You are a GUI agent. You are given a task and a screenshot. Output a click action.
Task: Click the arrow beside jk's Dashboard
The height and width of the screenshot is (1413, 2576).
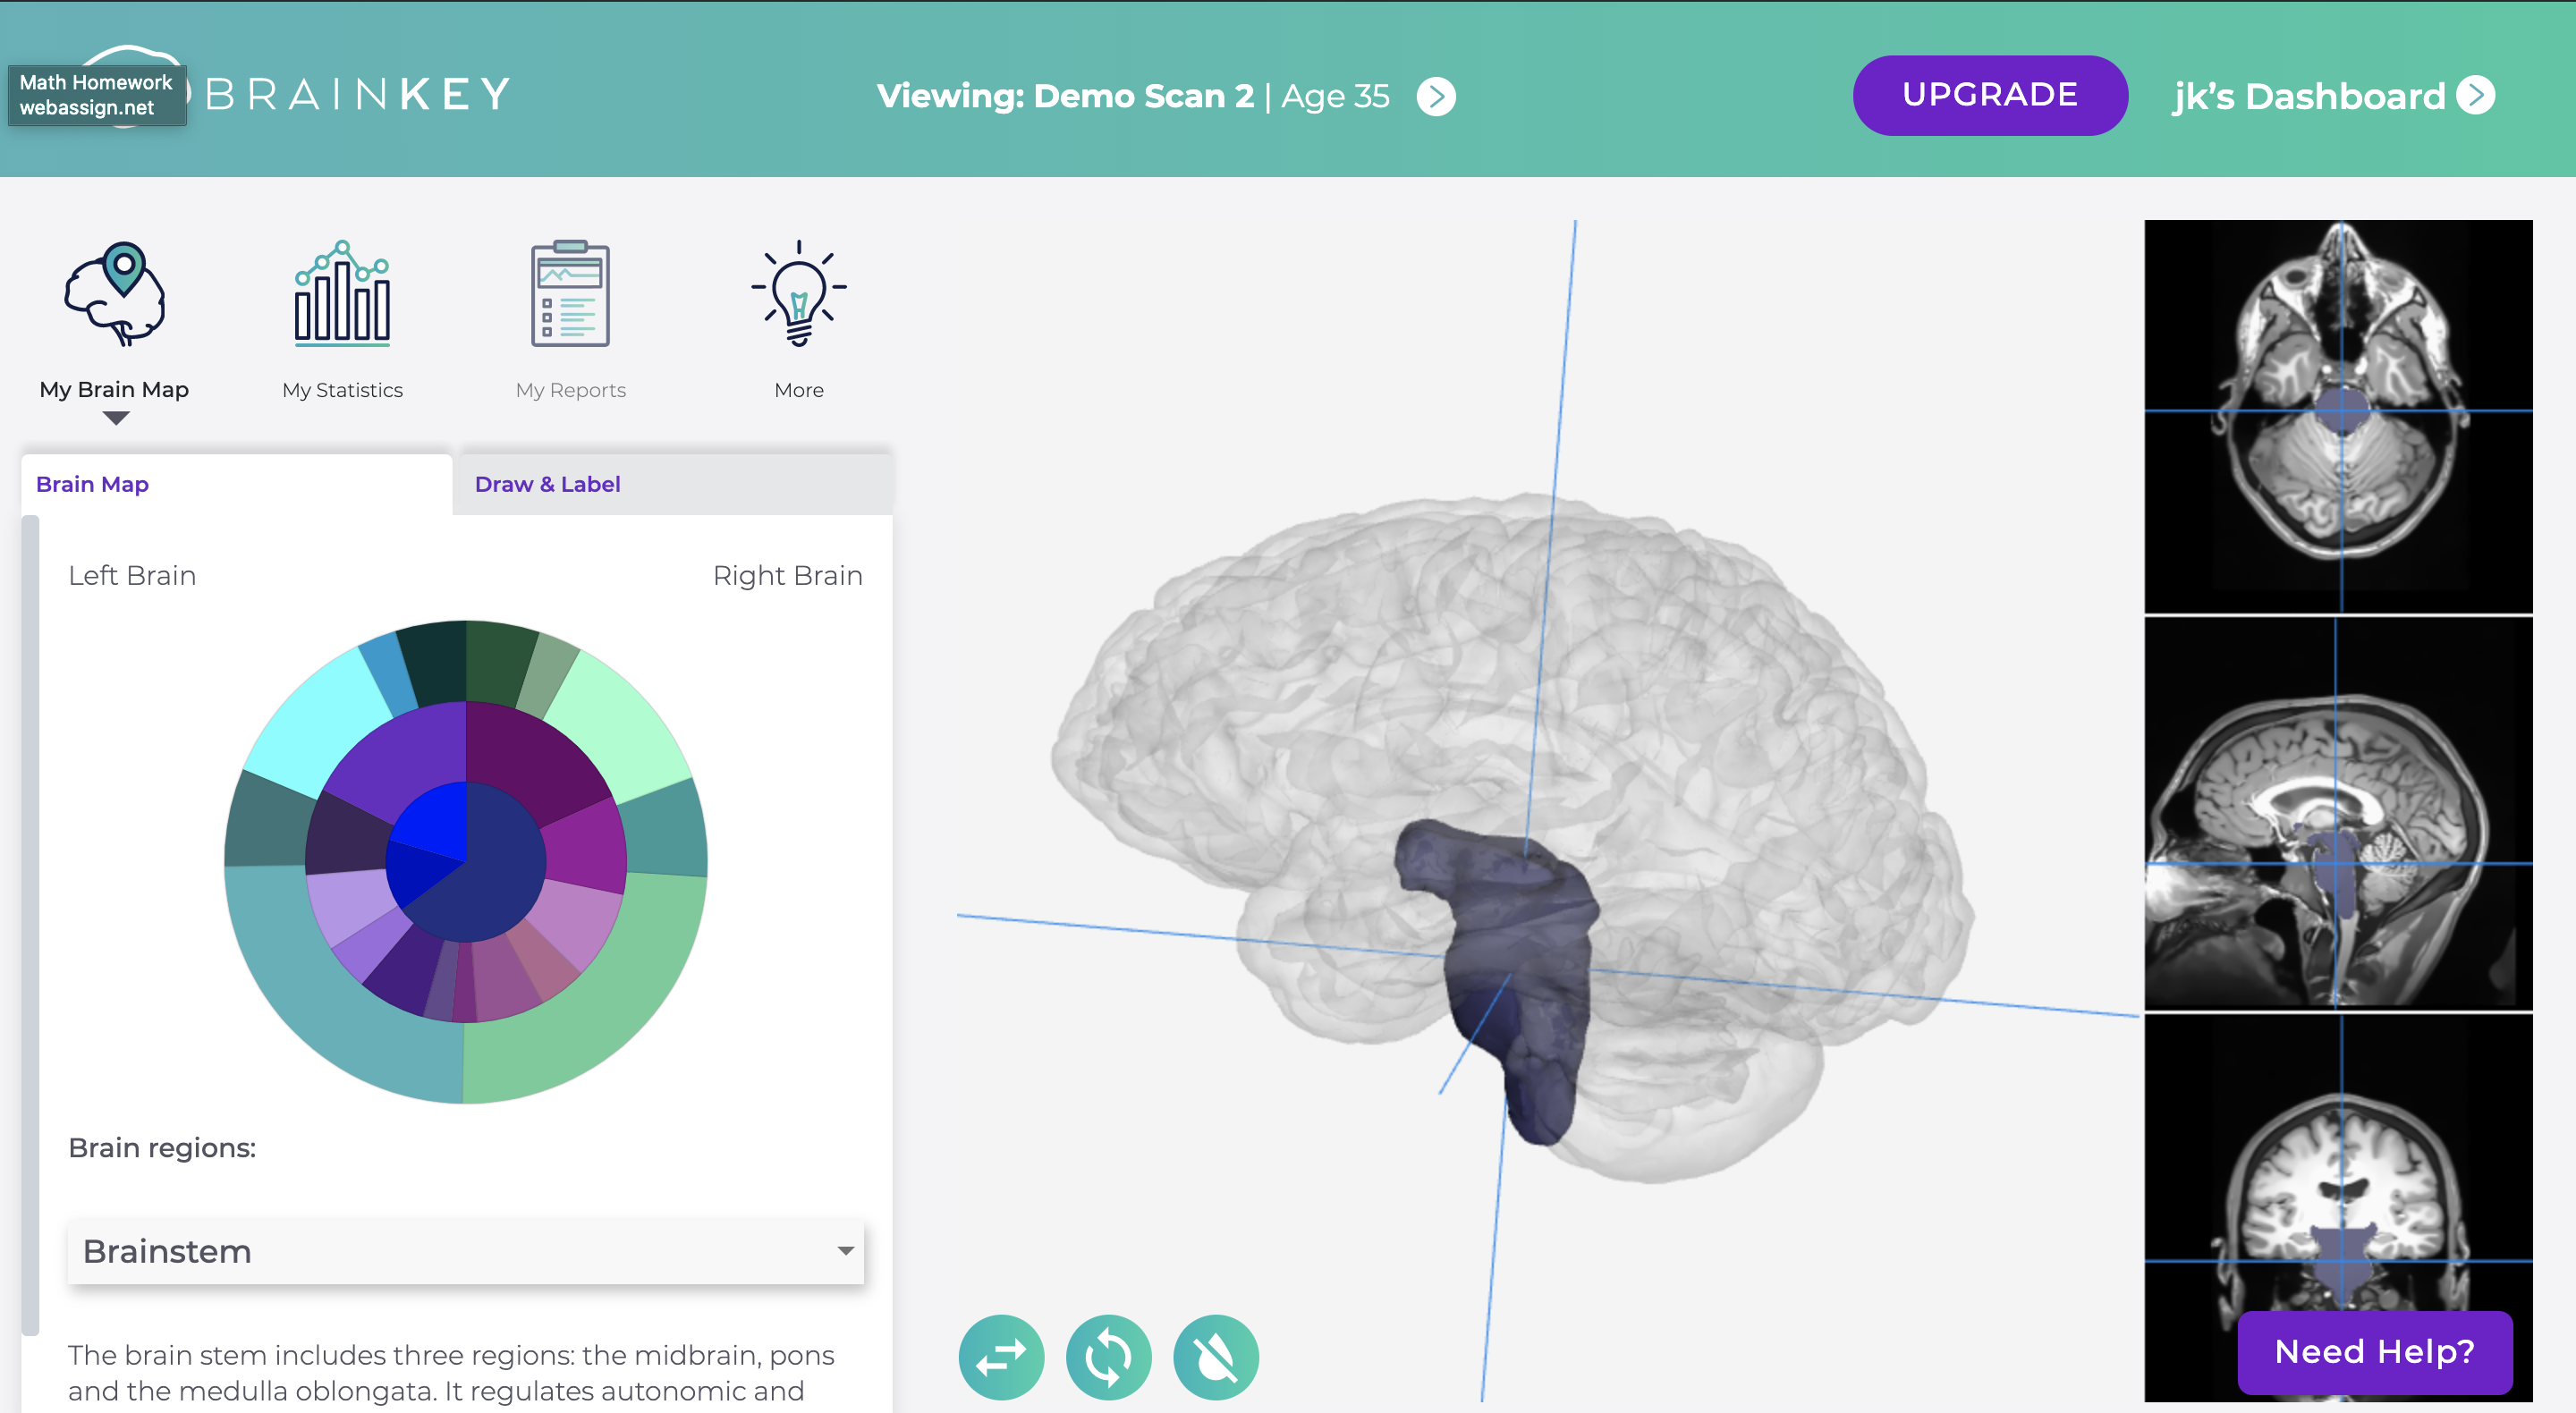pos(2476,96)
